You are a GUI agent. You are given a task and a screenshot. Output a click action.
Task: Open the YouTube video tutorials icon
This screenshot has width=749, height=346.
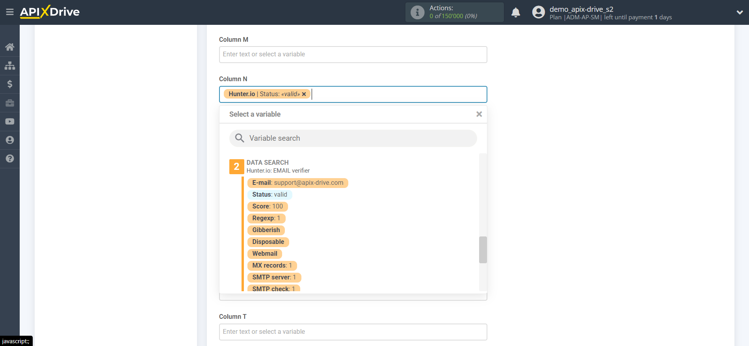pos(10,121)
